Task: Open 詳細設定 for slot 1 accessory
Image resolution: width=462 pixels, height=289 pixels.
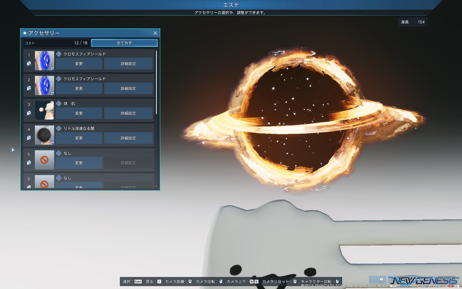Action: 128,64
